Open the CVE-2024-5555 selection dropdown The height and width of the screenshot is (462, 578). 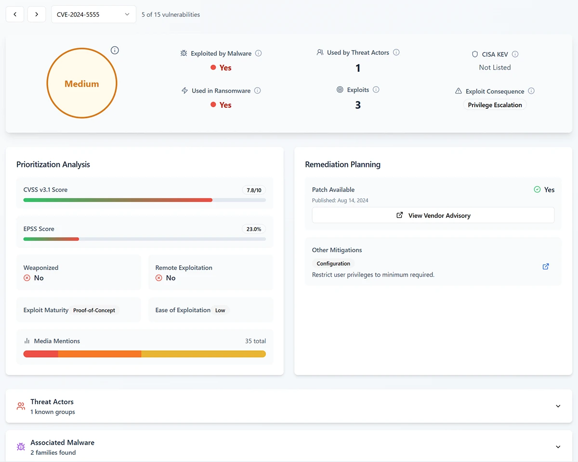point(93,14)
